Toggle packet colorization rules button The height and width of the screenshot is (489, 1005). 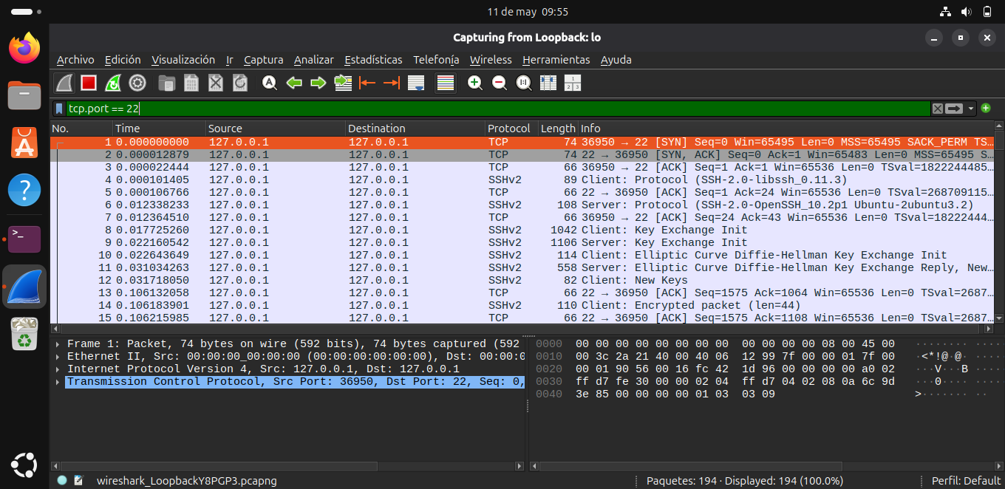[446, 83]
